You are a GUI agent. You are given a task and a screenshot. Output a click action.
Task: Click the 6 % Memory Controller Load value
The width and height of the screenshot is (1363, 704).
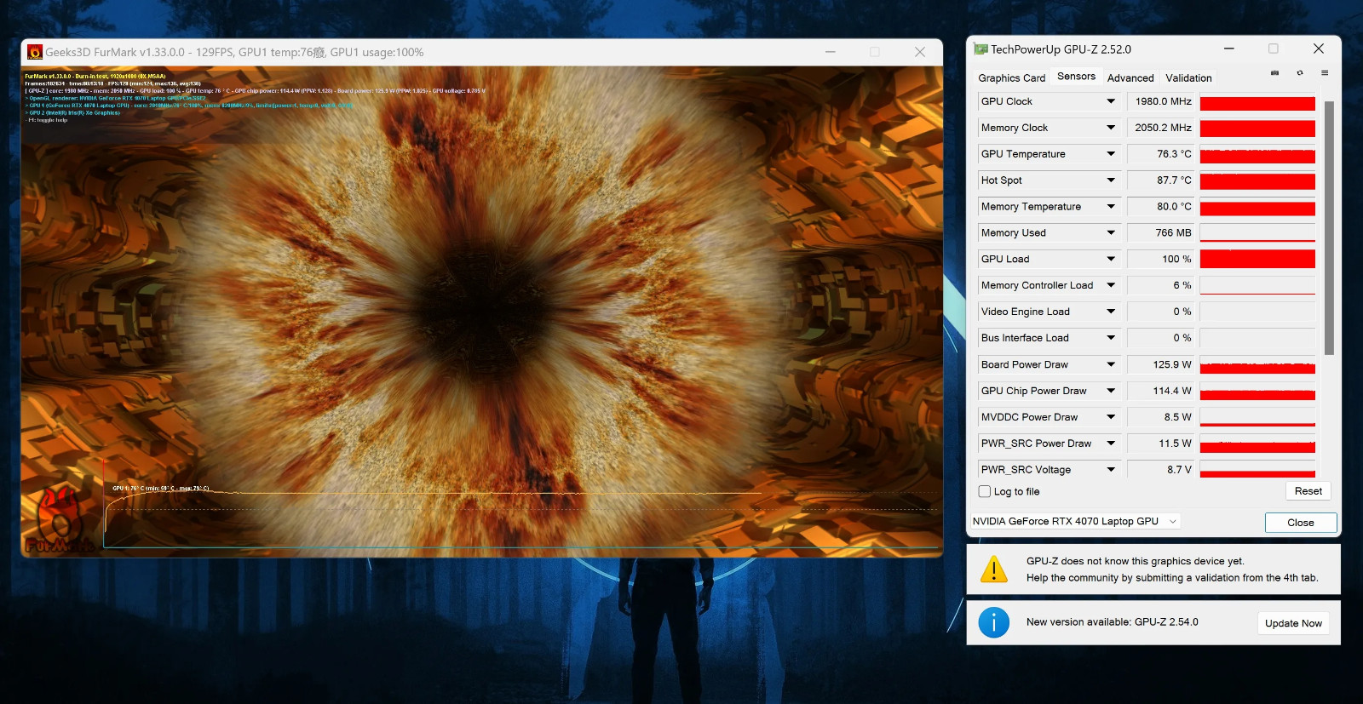(1162, 285)
